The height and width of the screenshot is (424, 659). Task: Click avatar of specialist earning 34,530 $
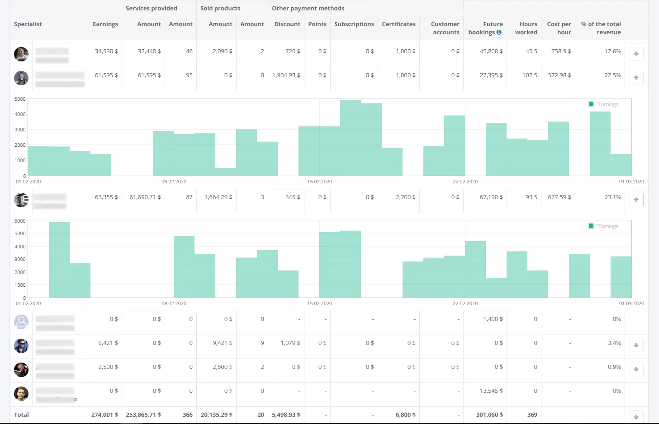(21, 54)
